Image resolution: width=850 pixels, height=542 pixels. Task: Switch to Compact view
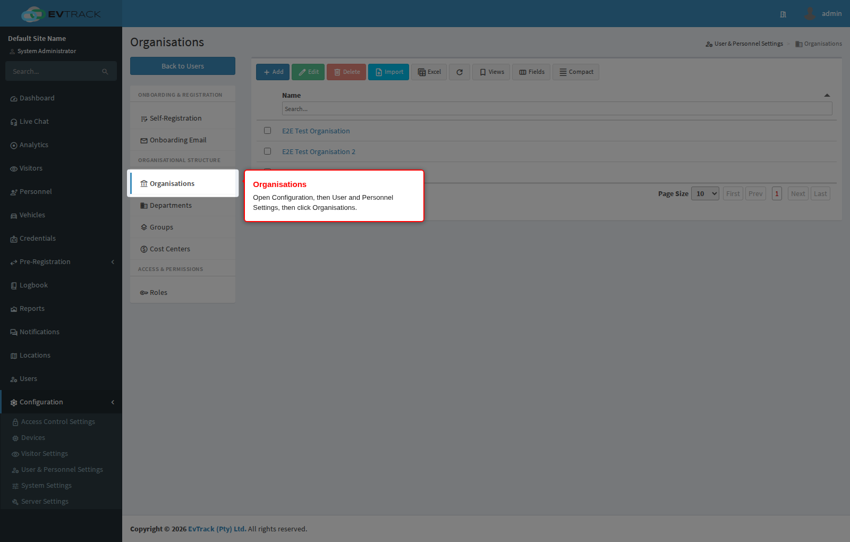point(576,72)
